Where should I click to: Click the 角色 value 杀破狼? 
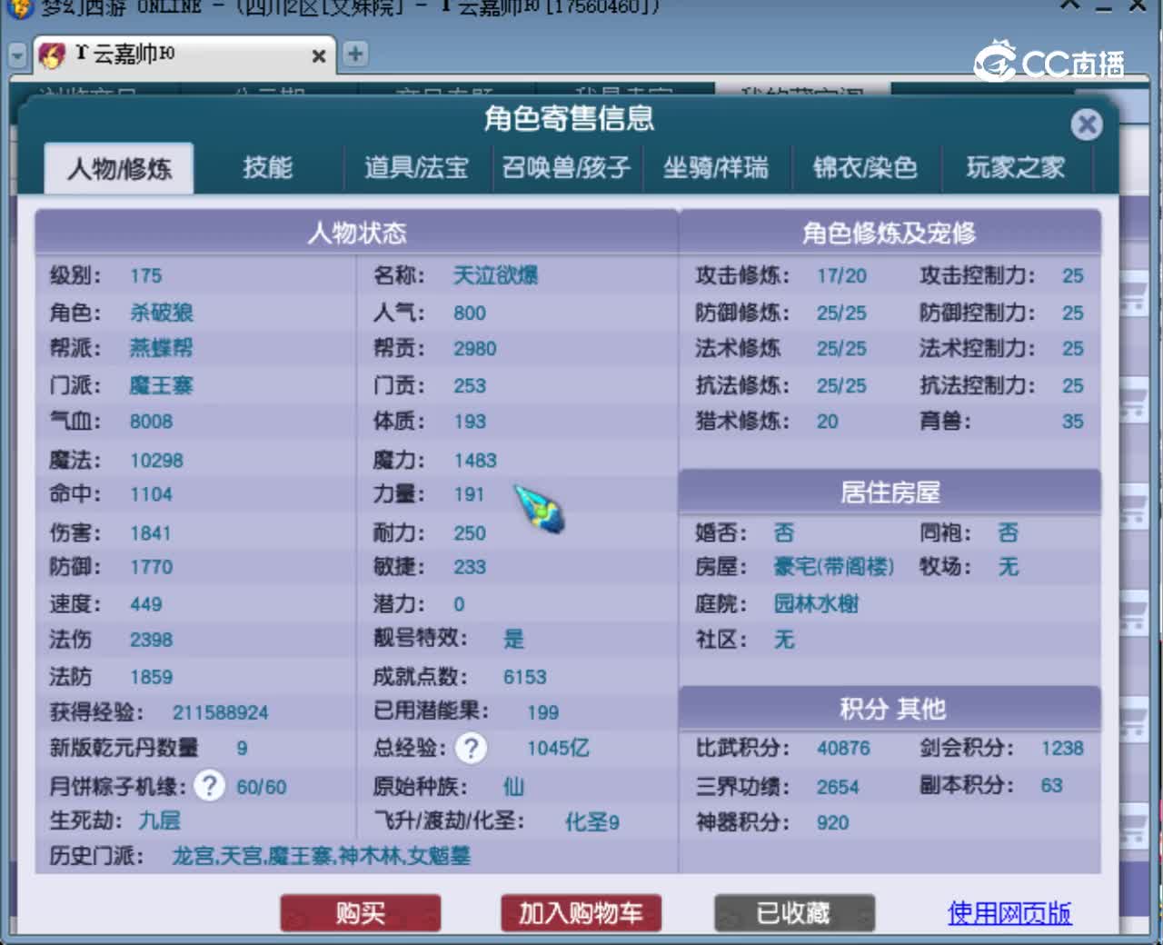(x=162, y=313)
